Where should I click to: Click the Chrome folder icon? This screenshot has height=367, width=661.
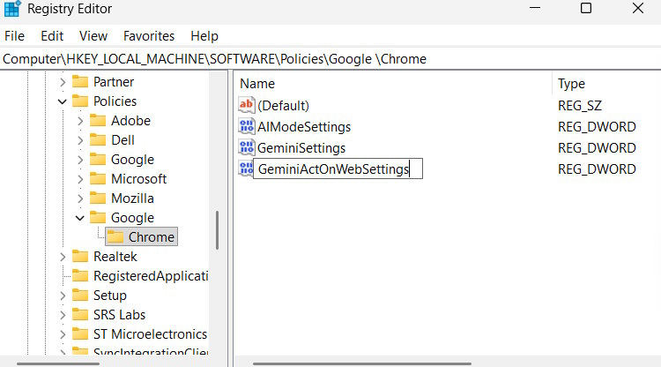115,236
